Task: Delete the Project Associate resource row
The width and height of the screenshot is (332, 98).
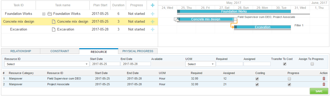Action: (324, 84)
